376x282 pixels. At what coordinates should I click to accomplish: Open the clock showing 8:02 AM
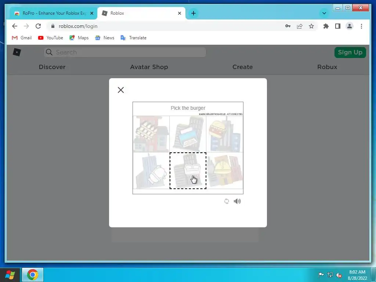357,275
